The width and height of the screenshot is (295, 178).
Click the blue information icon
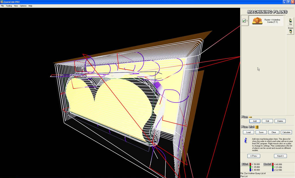[245, 140]
